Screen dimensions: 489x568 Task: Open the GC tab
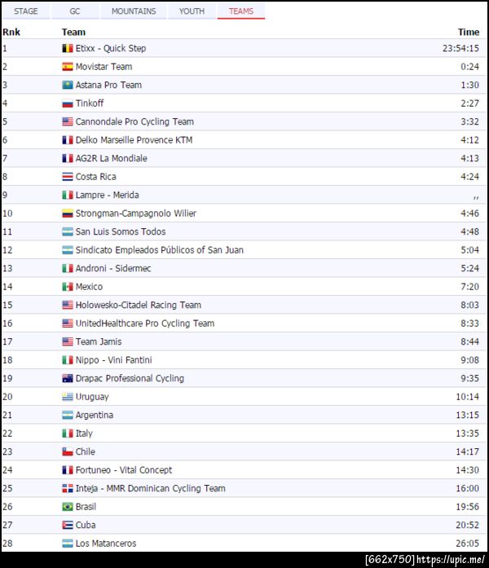(x=75, y=11)
